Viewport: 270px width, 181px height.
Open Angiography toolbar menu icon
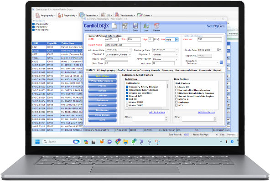pyautogui.click(x=37, y=16)
